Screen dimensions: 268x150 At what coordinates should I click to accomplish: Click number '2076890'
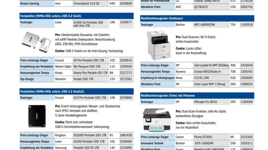pos(126,98)
